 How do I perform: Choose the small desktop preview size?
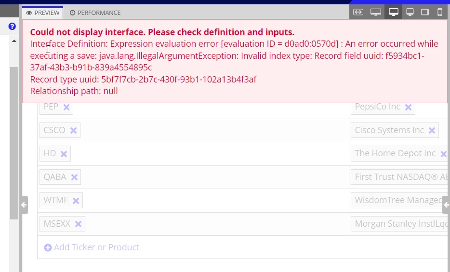point(410,12)
